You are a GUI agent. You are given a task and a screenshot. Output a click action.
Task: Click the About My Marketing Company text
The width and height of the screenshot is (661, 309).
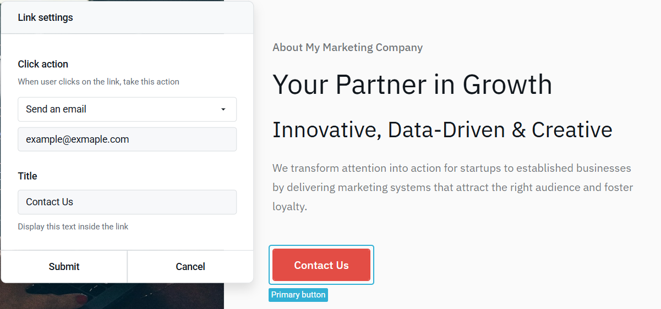coord(347,47)
